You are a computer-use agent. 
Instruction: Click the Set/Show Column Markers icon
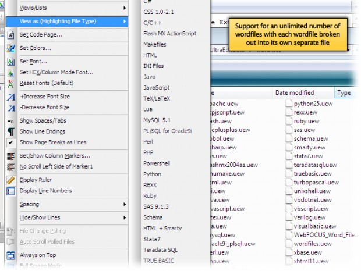coord(10,156)
